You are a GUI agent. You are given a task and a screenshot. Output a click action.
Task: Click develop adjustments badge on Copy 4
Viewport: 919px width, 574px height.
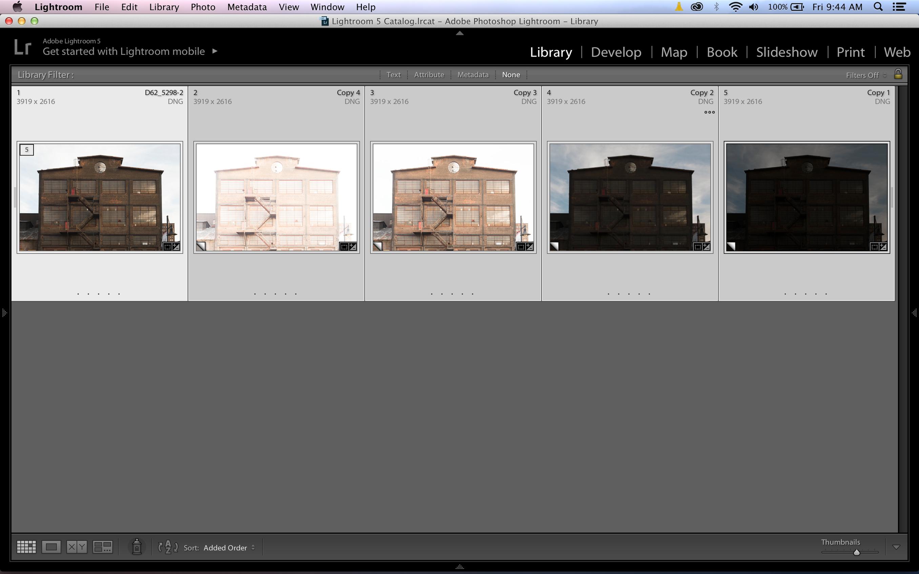pyautogui.click(x=353, y=247)
